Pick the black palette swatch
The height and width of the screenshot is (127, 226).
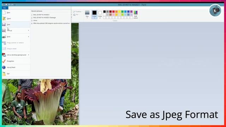105,12
